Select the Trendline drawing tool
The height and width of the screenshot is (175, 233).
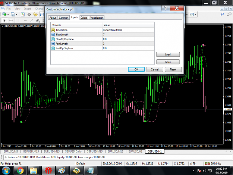(x=32, y=21)
